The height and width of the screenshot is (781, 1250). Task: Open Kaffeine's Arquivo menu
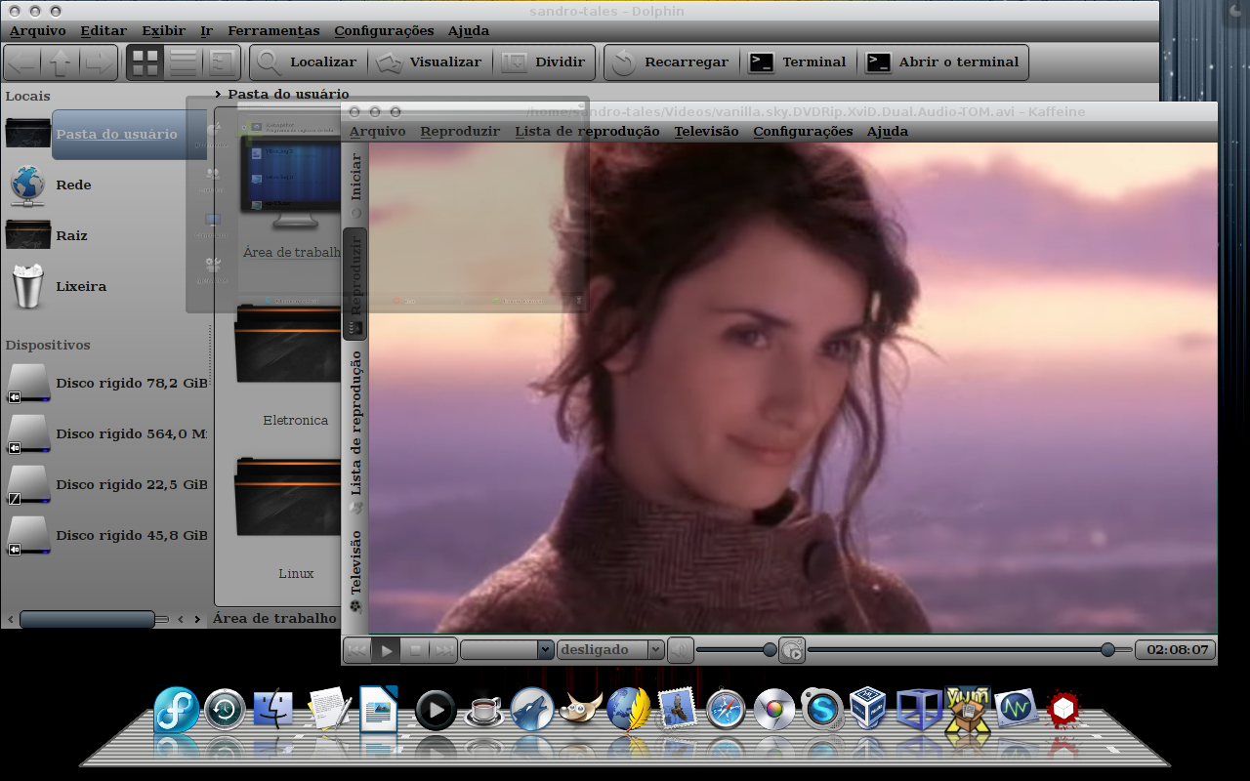[378, 131]
